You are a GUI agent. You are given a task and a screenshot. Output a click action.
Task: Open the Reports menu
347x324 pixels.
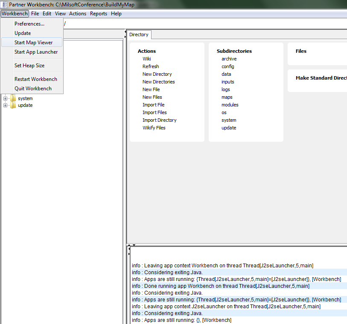coord(99,14)
